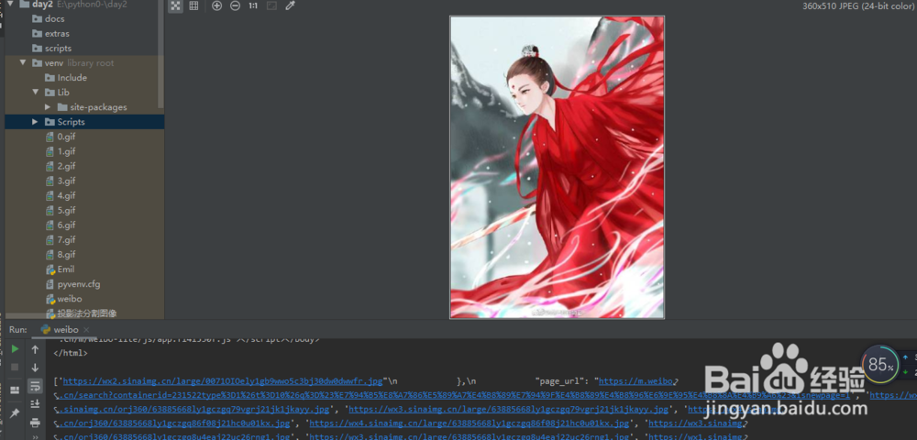Click the Python file icon beside Emil
917x440 pixels.
pyautogui.click(x=50, y=269)
